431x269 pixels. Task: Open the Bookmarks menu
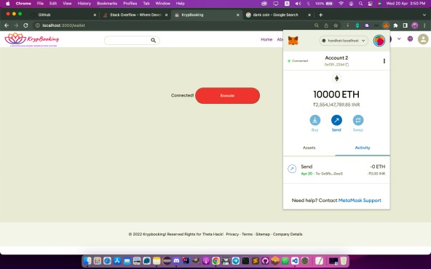pyautogui.click(x=107, y=4)
